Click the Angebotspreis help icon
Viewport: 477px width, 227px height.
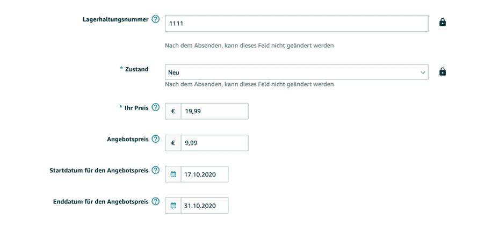pyautogui.click(x=156, y=139)
